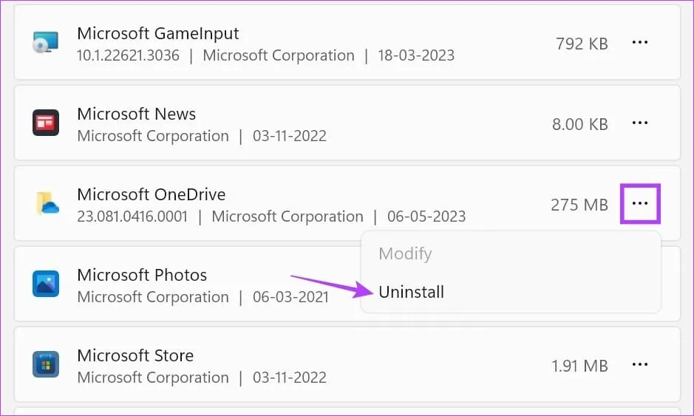Expand more options for Microsoft Store
This screenshot has width=694, height=416.
click(640, 365)
